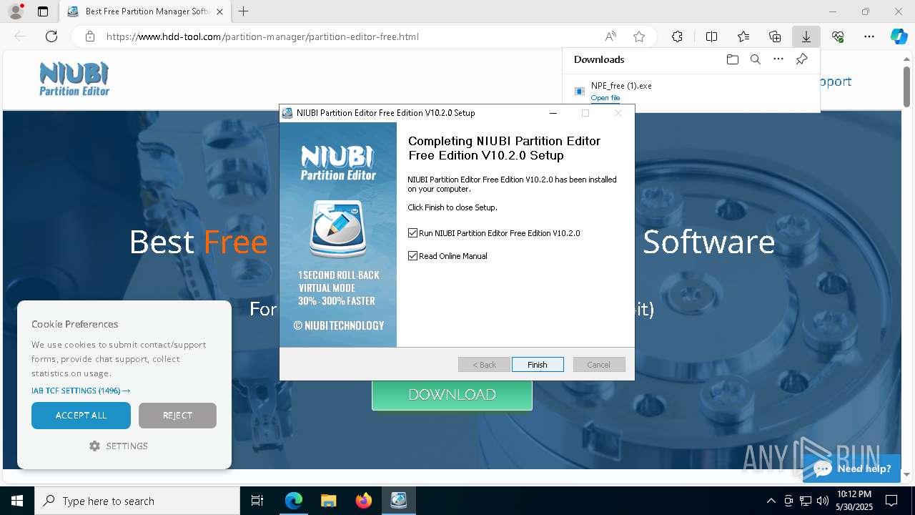Open the browser profile icon
This screenshot has width=915, height=515.
[15, 11]
